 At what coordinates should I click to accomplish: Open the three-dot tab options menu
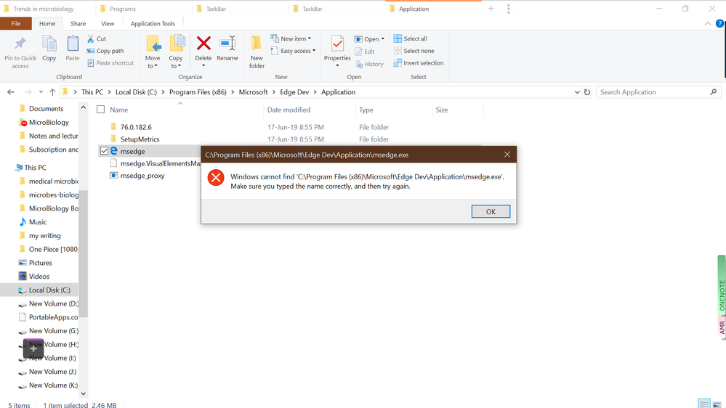pos(509,9)
